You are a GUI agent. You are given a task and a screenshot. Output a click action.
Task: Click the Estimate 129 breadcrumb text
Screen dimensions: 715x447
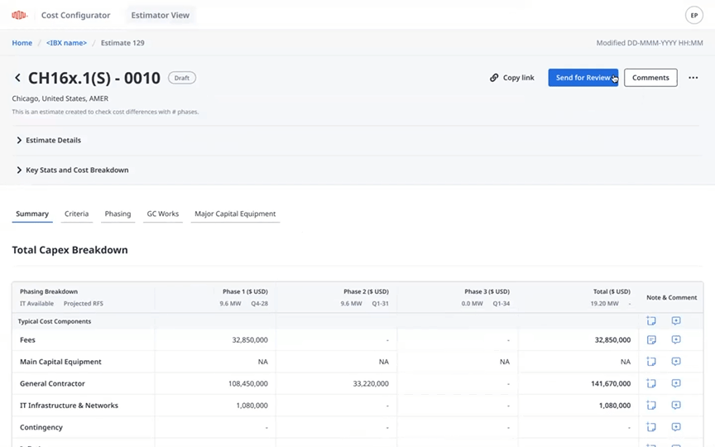[x=122, y=43]
